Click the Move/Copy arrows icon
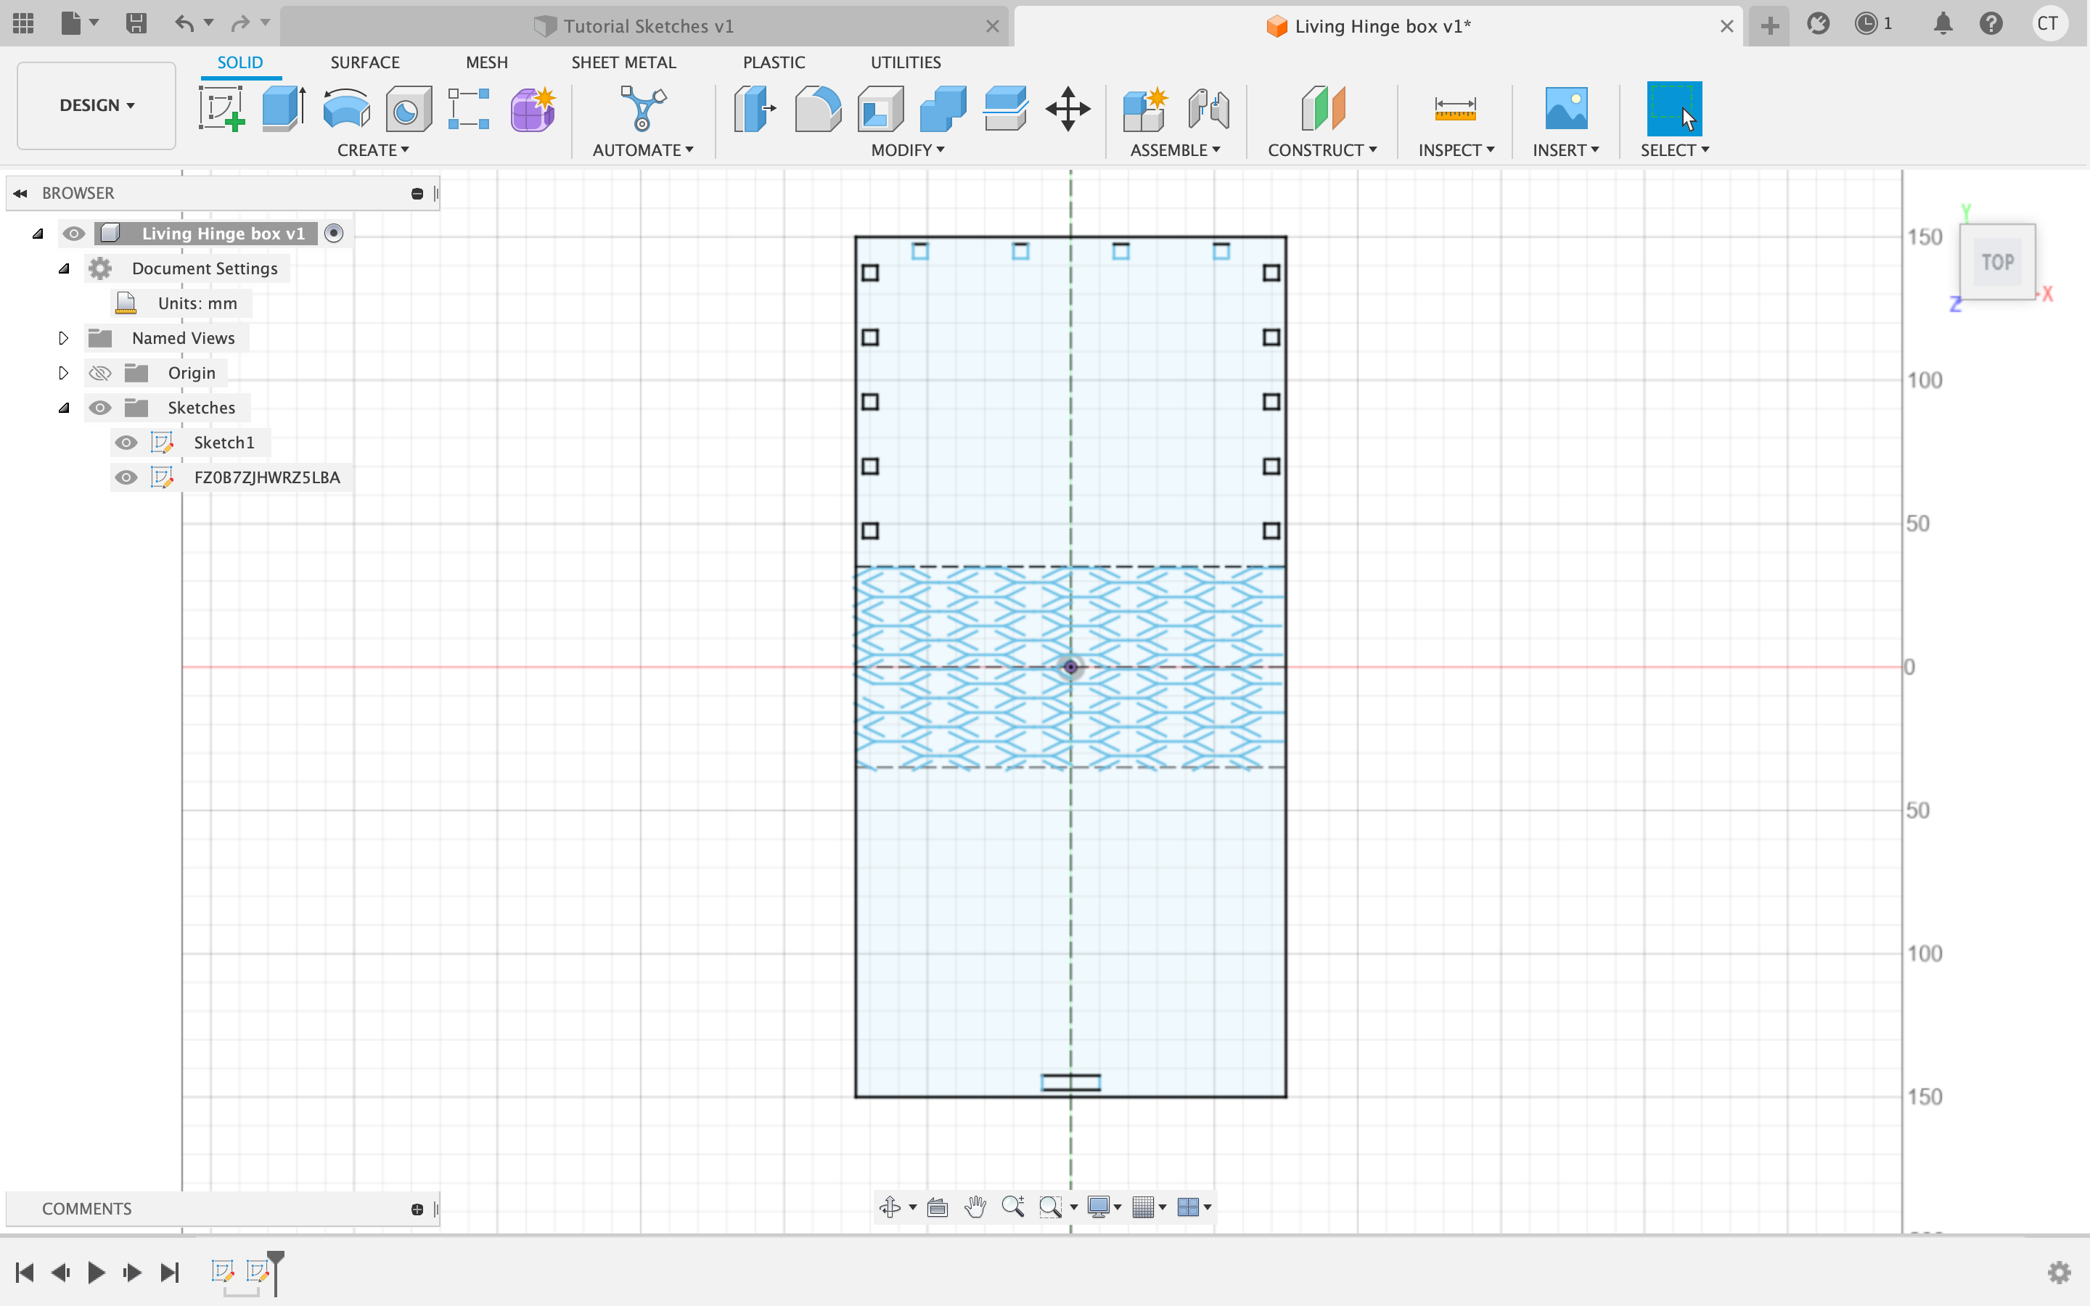 click(x=1067, y=109)
